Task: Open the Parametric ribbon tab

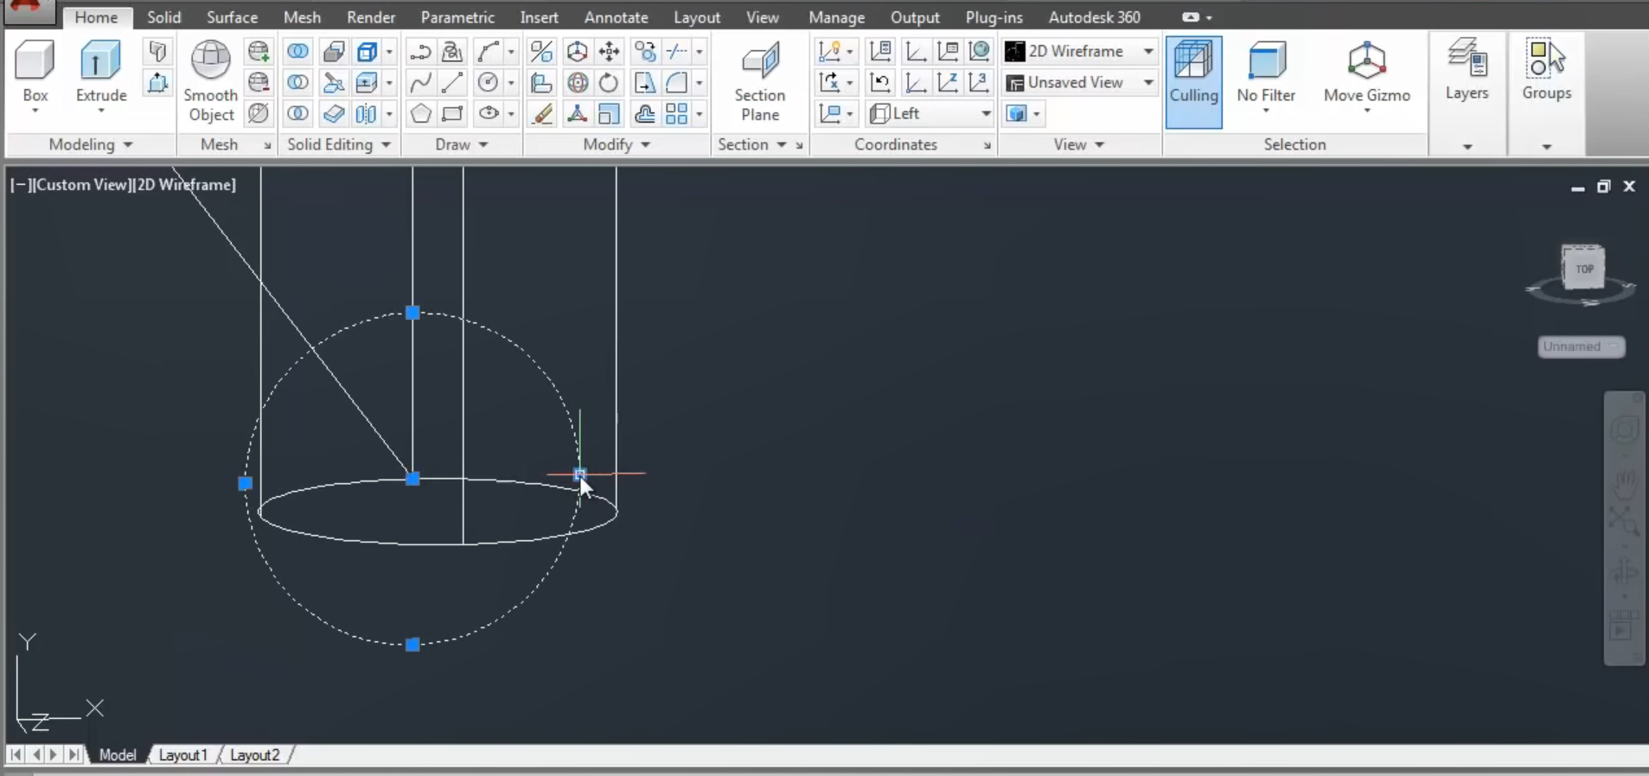Action: pyautogui.click(x=457, y=17)
